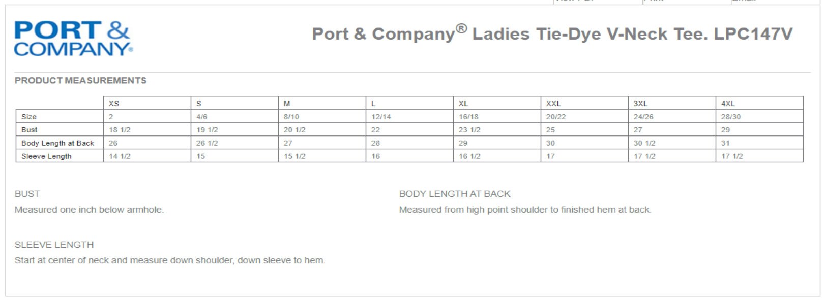The image size is (825, 305).
Task: Click the Port & Company logo
Action: click(74, 39)
